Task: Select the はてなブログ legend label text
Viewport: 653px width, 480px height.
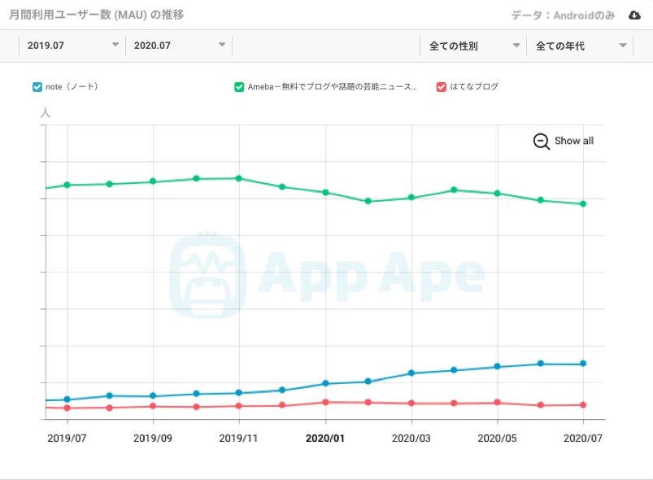Action: [x=474, y=87]
